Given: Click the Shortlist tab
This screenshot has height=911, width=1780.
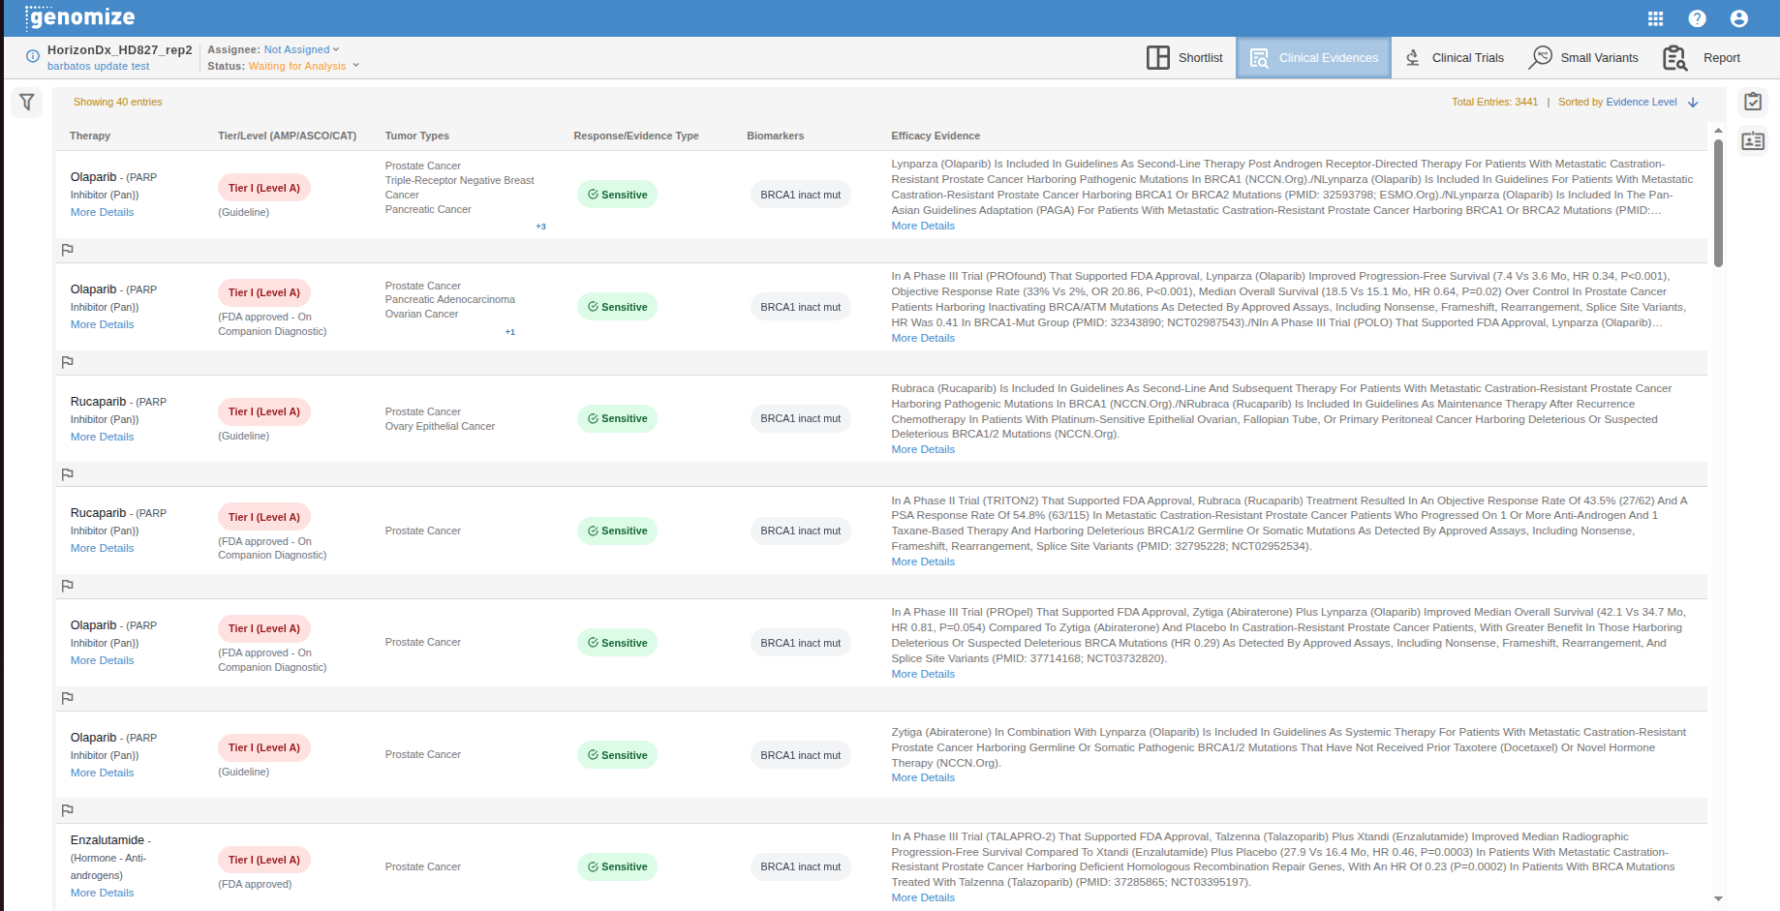Looking at the screenshot, I should pyautogui.click(x=1185, y=58).
